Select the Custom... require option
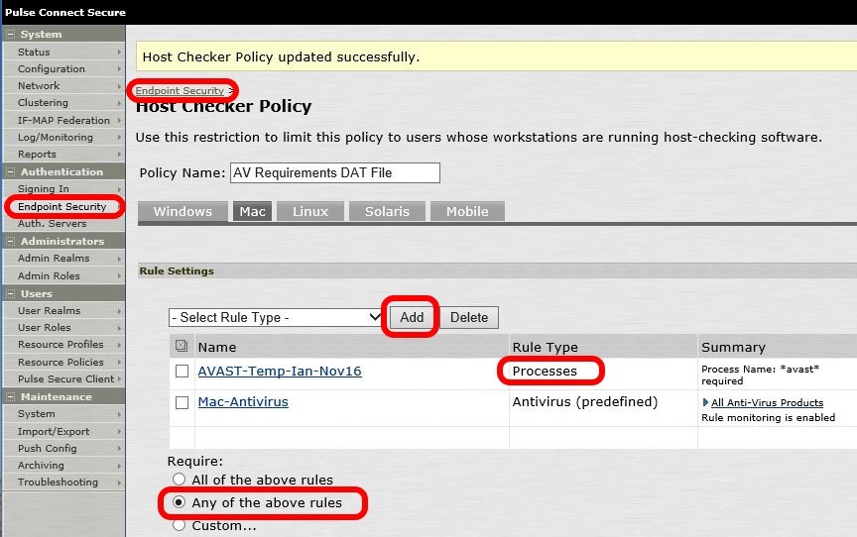 (180, 525)
